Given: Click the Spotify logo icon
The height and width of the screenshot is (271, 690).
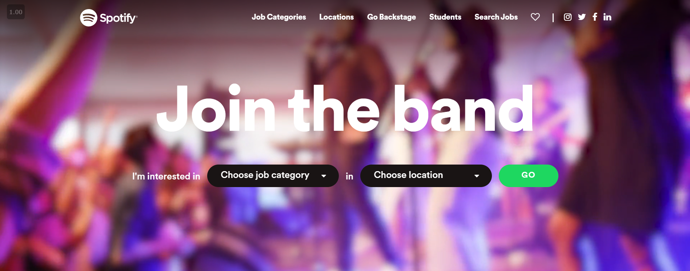Looking at the screenshot, I should click(x=88, y=17).
